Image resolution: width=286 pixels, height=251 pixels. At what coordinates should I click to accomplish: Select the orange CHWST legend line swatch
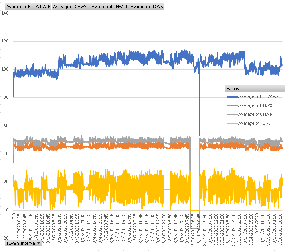coord(233,105)
